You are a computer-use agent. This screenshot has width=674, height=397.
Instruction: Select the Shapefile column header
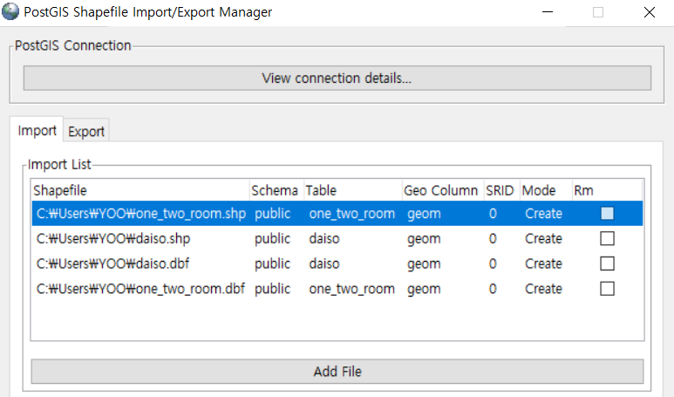[x=140, y=190]
